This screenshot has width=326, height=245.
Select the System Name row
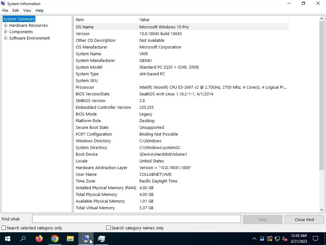coord(182,54)
